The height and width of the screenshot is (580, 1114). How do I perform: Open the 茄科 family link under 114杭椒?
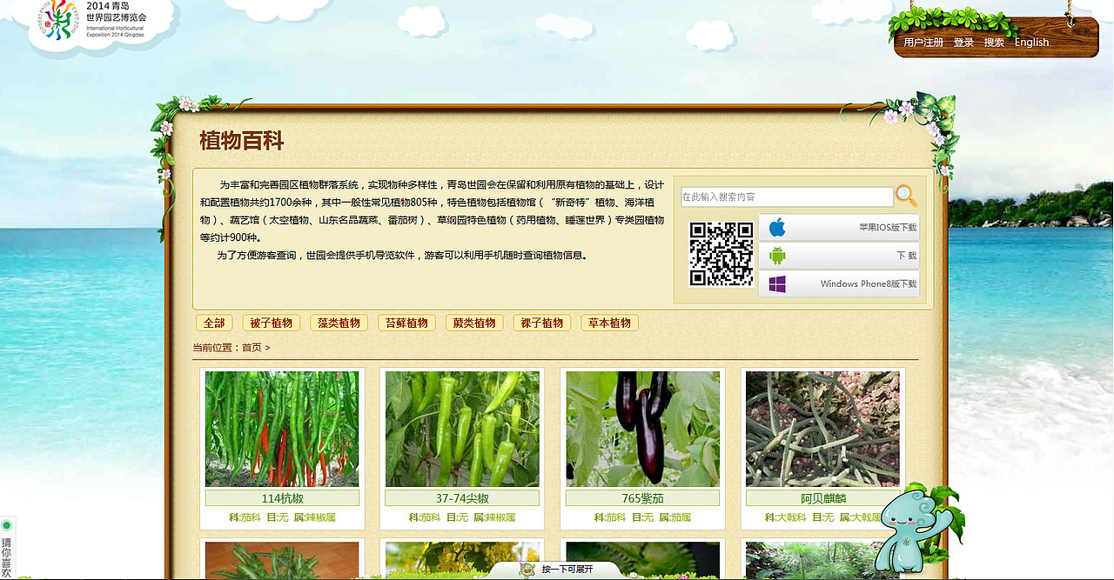click(x=250, y=516)
